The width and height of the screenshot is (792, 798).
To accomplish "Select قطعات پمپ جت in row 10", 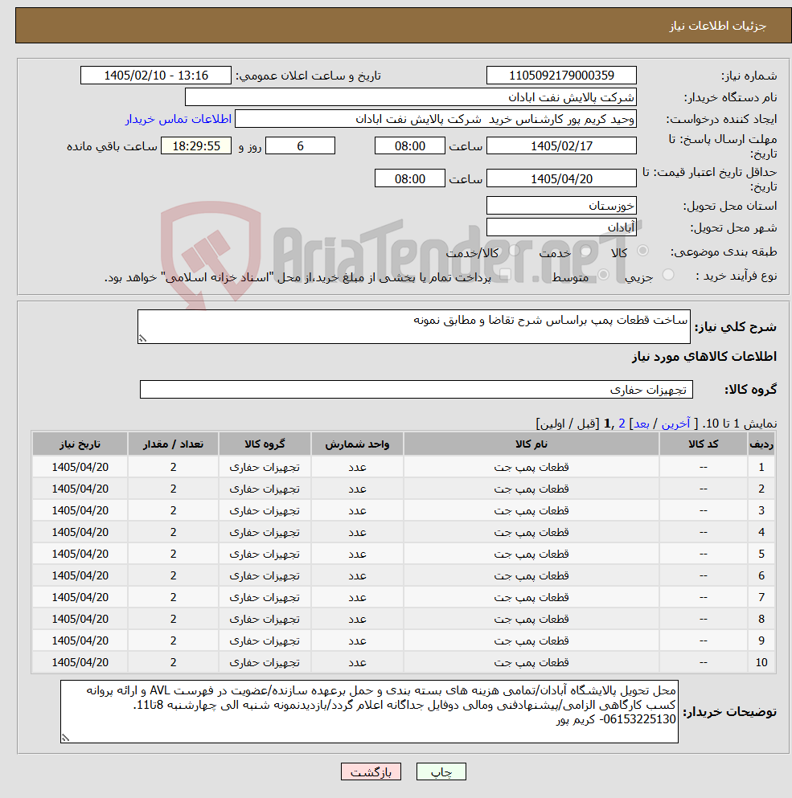I will pyautogui.click(x=531, y=662).
